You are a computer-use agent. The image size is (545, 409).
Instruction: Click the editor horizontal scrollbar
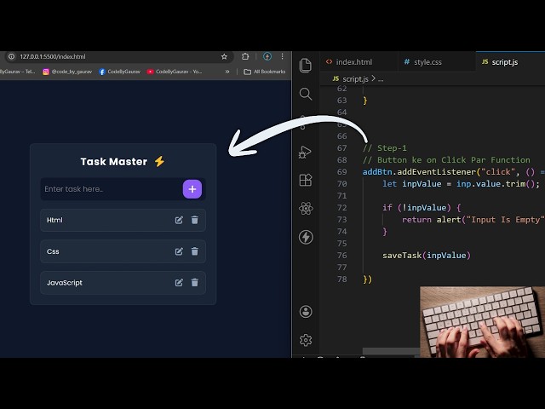pos(391,350)
